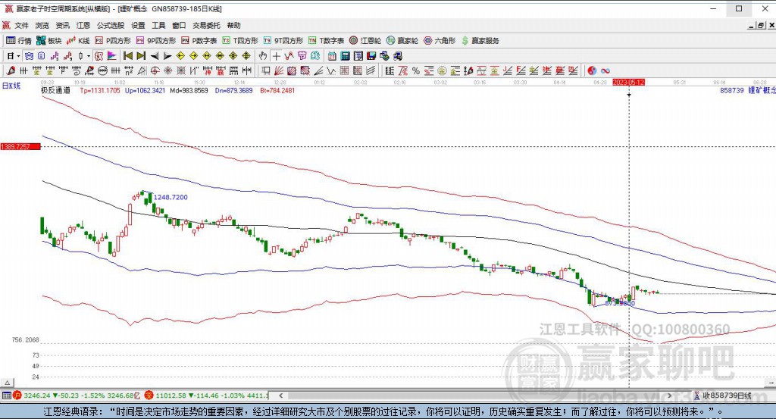Click the black right arrow icon
776x419 pixels.
[167, 56]
